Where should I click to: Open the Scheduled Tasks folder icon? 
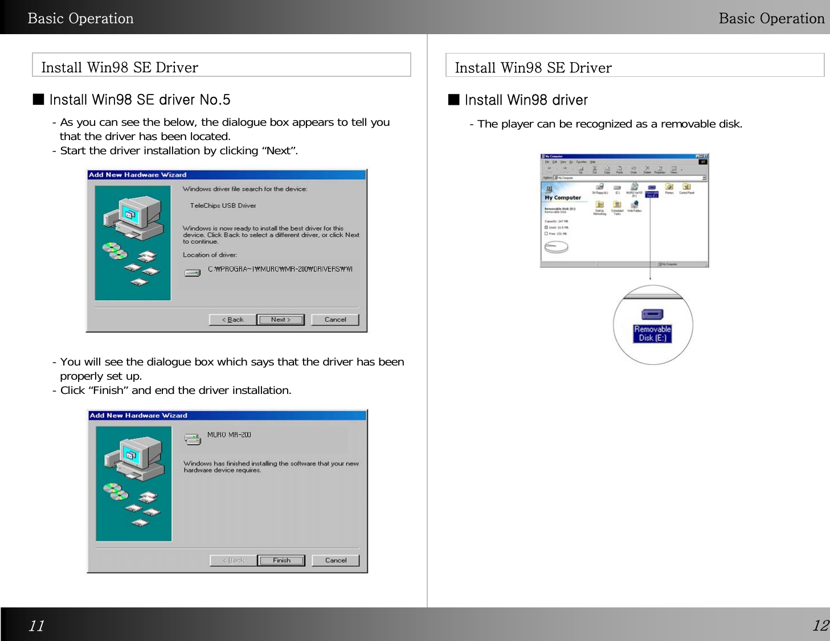click(617, 207)
